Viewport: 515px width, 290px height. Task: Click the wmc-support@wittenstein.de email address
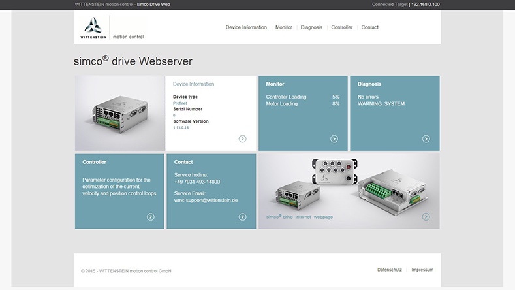click(x=206, y=200)
